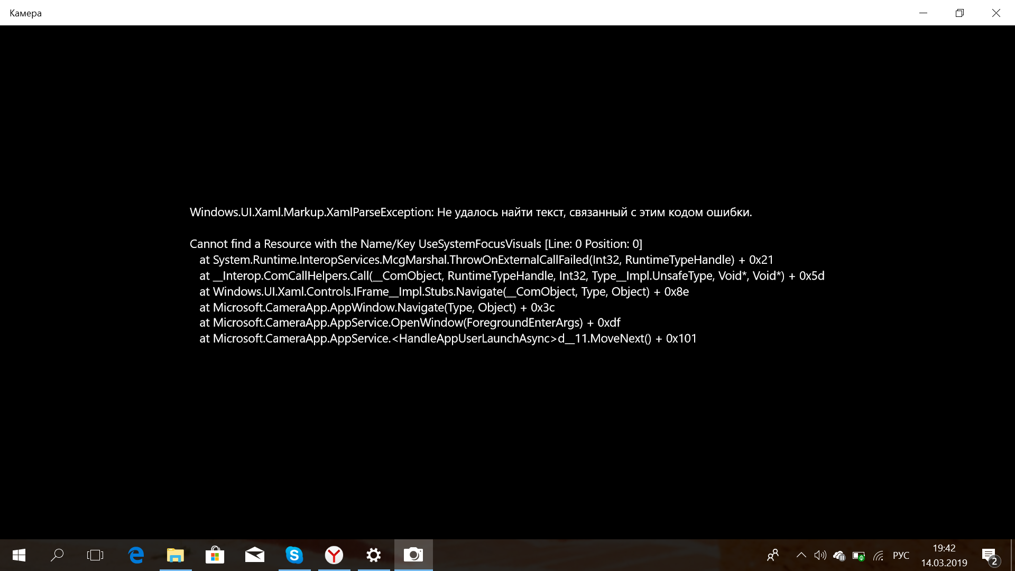Launch Microsoft Edge from taskbar
This screenshot has height=571, width=1015.
click(x=136, y=555)
